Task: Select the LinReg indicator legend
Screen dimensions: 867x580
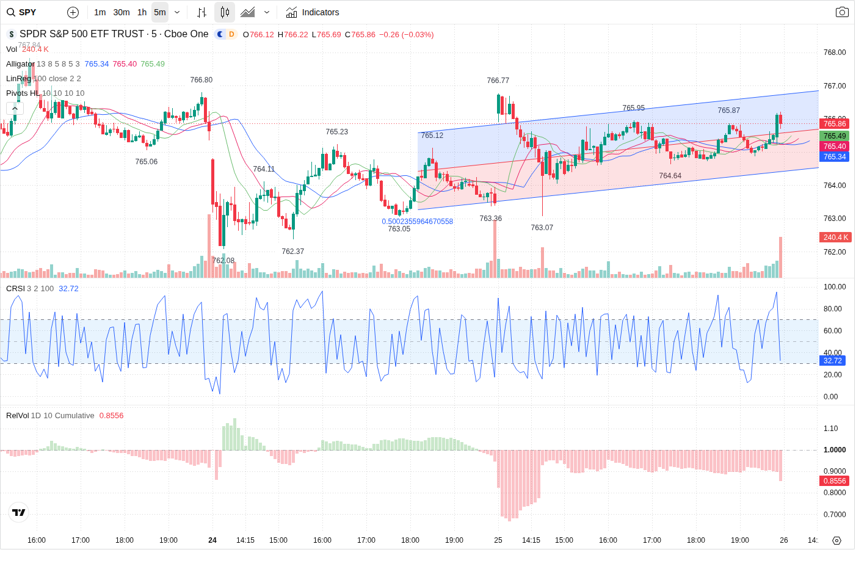Action: click(18, 79)
